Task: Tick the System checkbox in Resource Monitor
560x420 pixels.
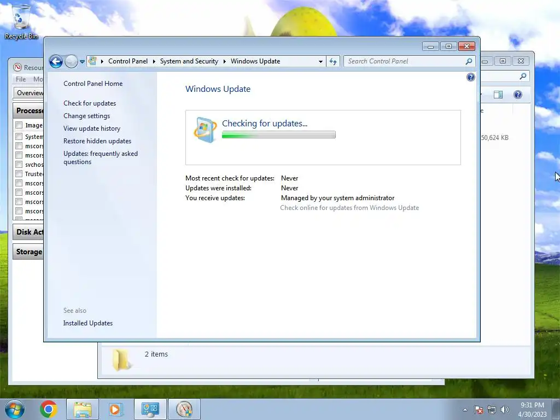Action: pyautogui.click(x=19, y=136)
